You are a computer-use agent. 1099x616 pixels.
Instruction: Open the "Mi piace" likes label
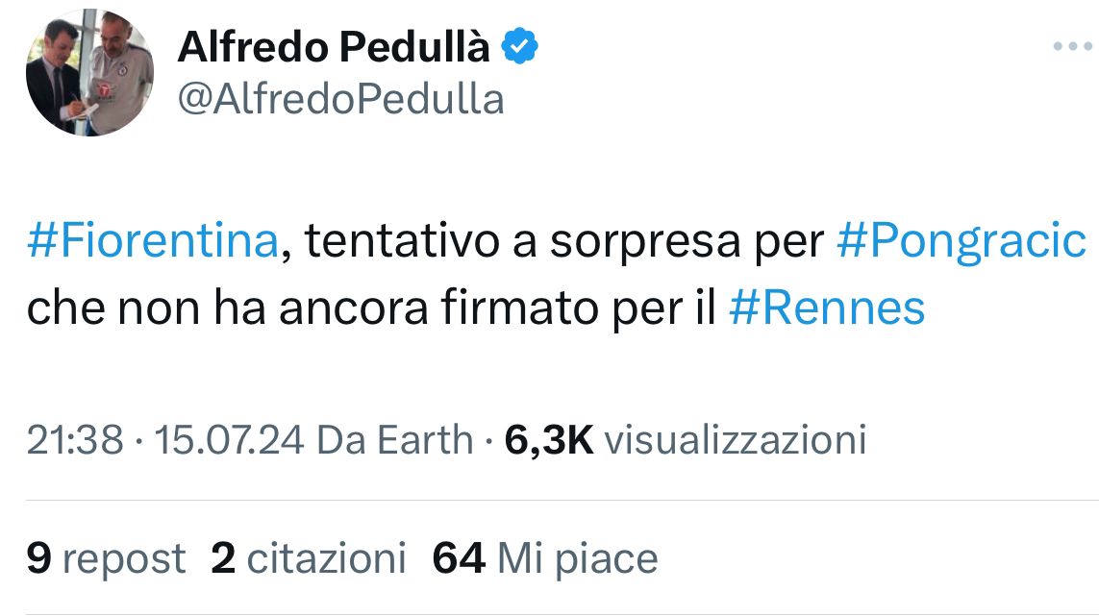pos(577,558)
